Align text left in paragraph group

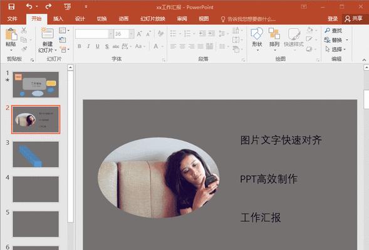tap(173, 46)
